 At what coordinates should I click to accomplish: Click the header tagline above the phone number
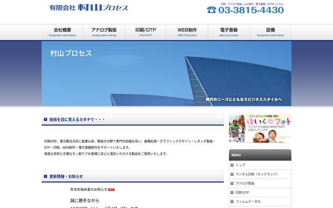point(252,4)
